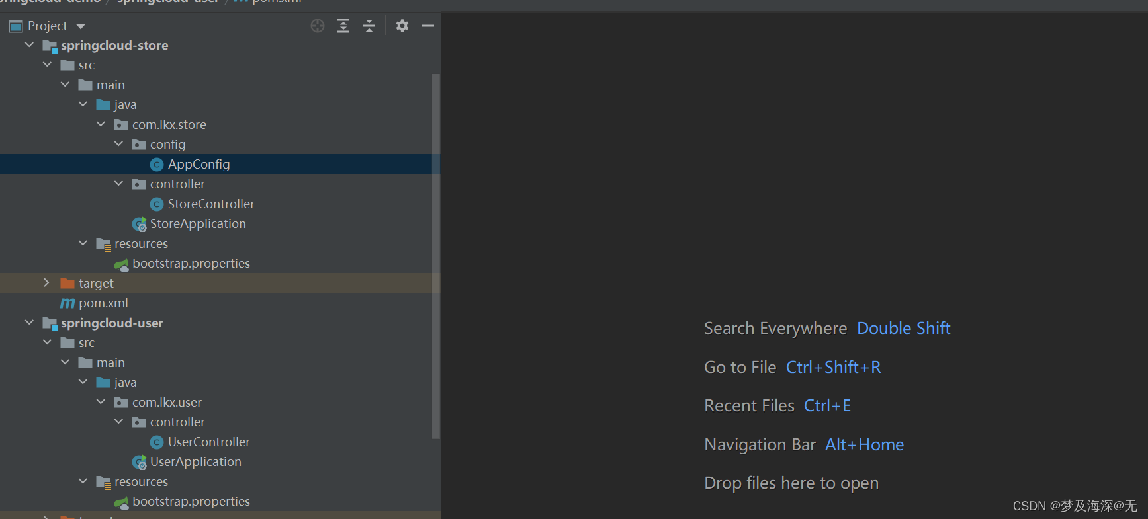Collapse the src folder under springcloud-user
The width and height of the screenshot is (1148, 519).
[x=47, y=342]
